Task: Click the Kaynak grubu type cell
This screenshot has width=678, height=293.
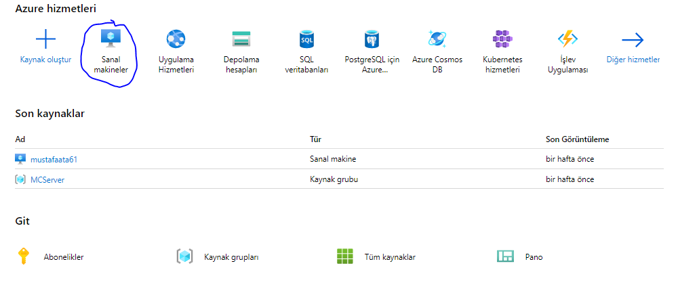Action: click(x=334, y=179)
